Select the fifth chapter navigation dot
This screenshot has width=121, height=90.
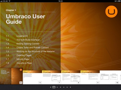64,87
